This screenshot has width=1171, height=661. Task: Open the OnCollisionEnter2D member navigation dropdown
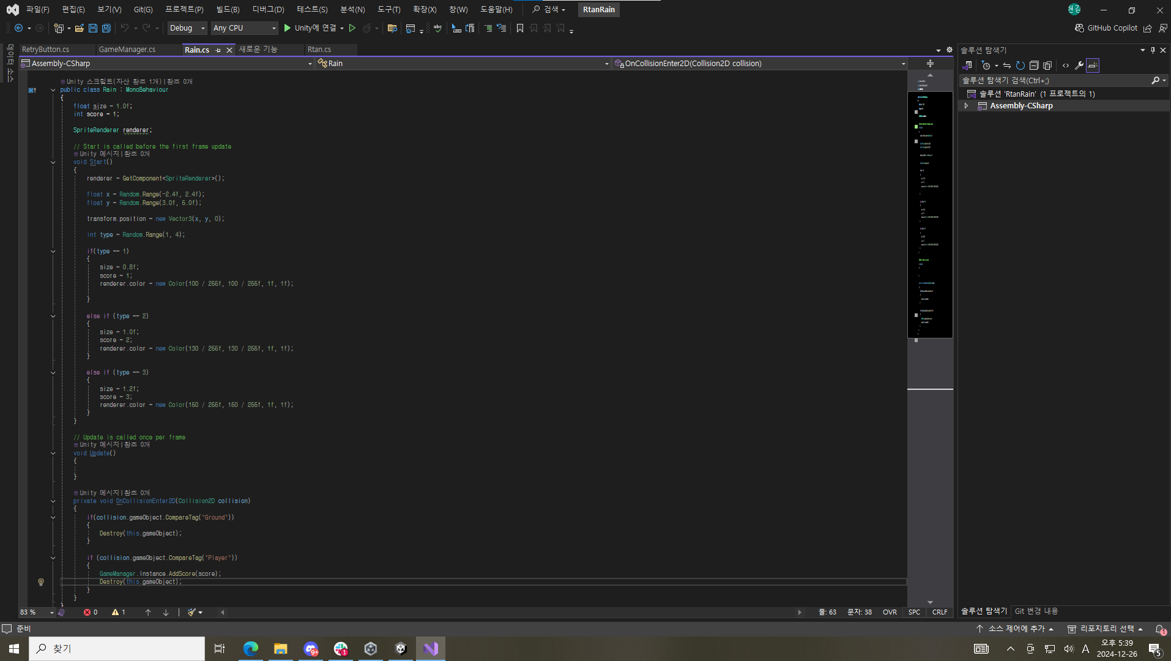click(x=760, y=64)
